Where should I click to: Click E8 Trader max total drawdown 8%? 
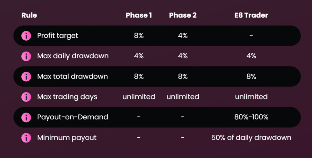point(251,76)
